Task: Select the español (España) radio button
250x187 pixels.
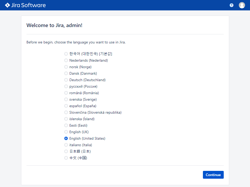Action: coord(66,106)
